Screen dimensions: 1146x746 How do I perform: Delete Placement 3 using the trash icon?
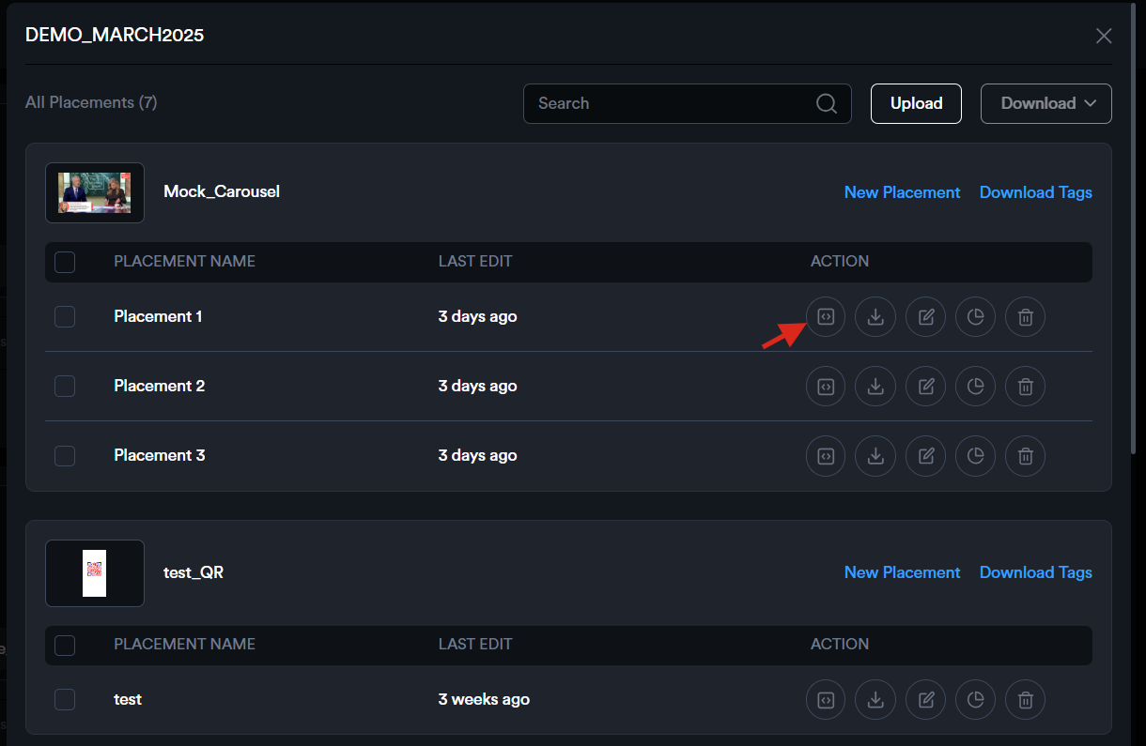click(1025, 456)
